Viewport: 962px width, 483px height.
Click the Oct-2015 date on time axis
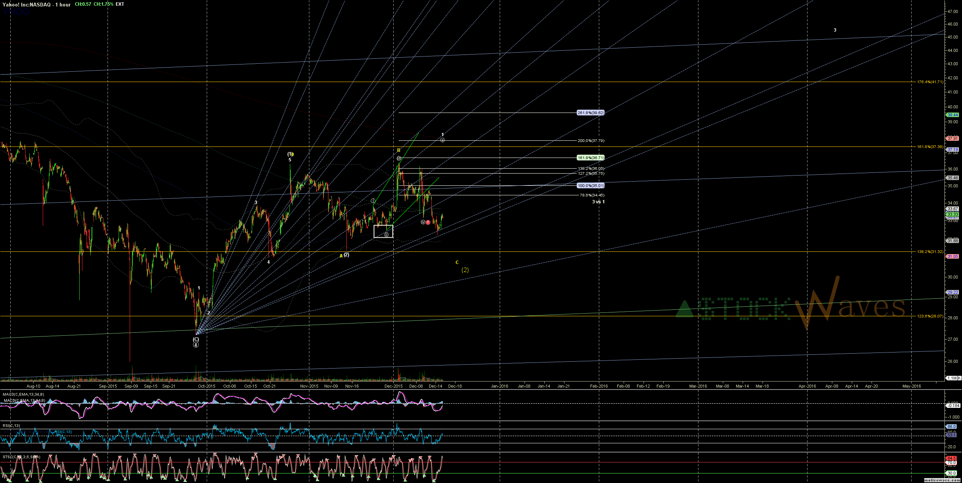click(207, 386)
